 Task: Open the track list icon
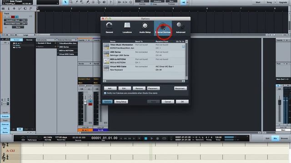click(x=3, y=9)
